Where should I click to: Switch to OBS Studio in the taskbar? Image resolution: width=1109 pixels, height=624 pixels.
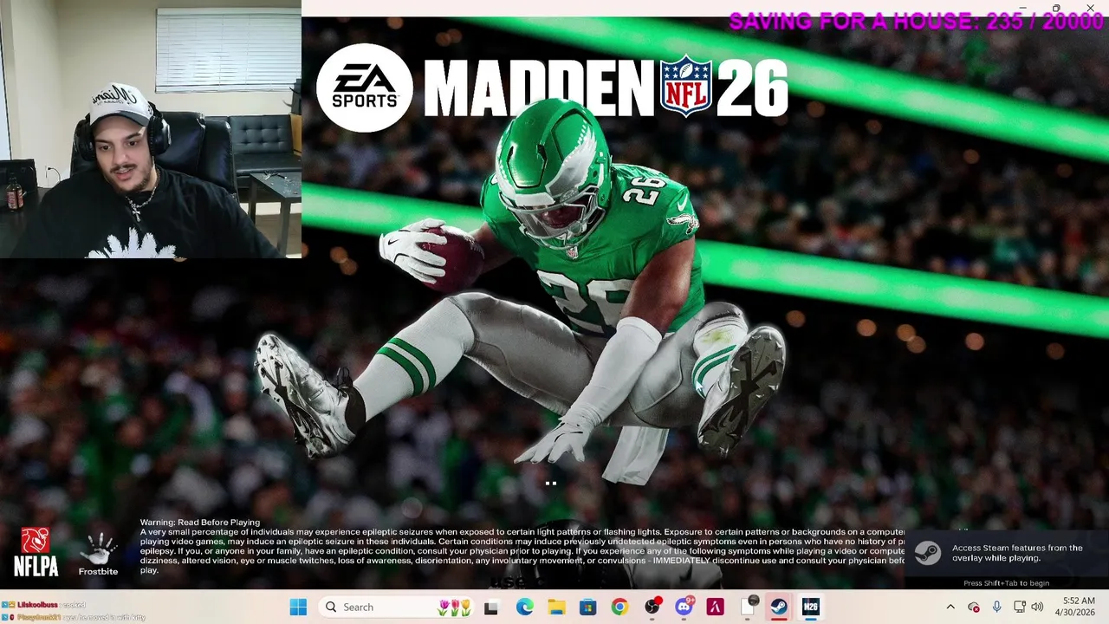pyautogui.click(x=652, y=607)
